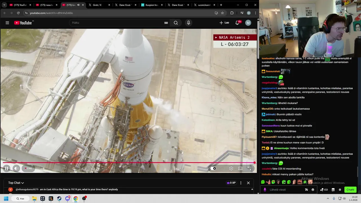Open on-screen keyboard icon in search box
The height and width of the screenshot is (203, 361).
coord(166,23)
